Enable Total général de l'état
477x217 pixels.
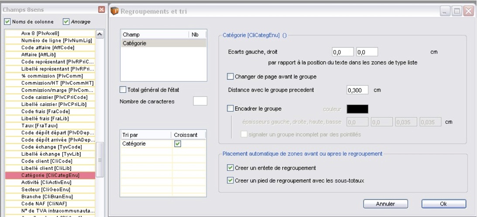pyautogui.click(x=123, y=90)
